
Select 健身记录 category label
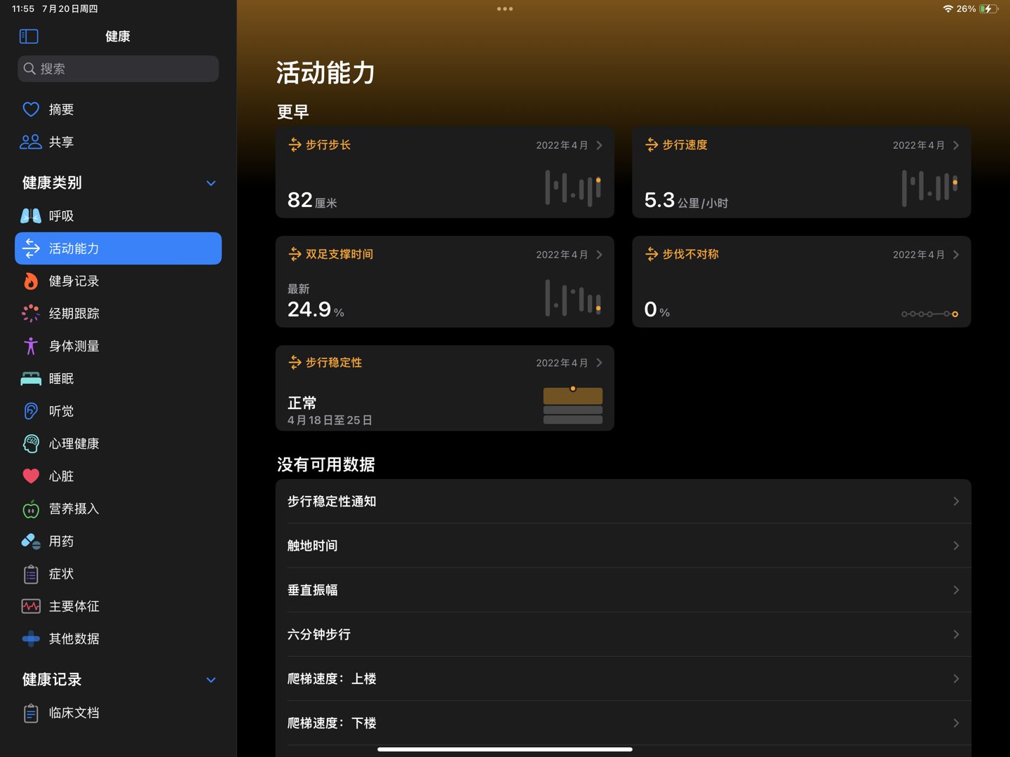tap(74, 281)
